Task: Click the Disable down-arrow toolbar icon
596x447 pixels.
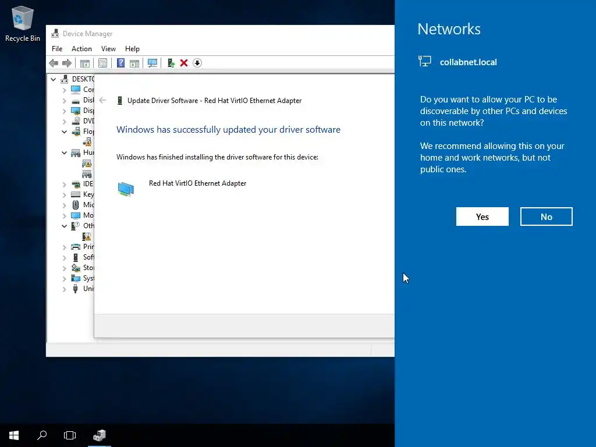Action: (197, 63)
